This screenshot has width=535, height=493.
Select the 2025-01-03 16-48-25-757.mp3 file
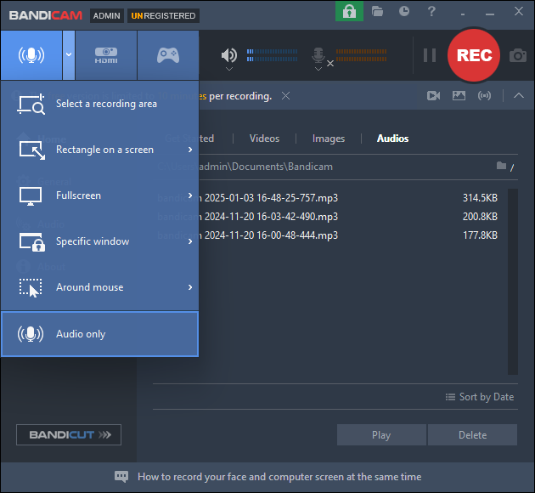269,198
